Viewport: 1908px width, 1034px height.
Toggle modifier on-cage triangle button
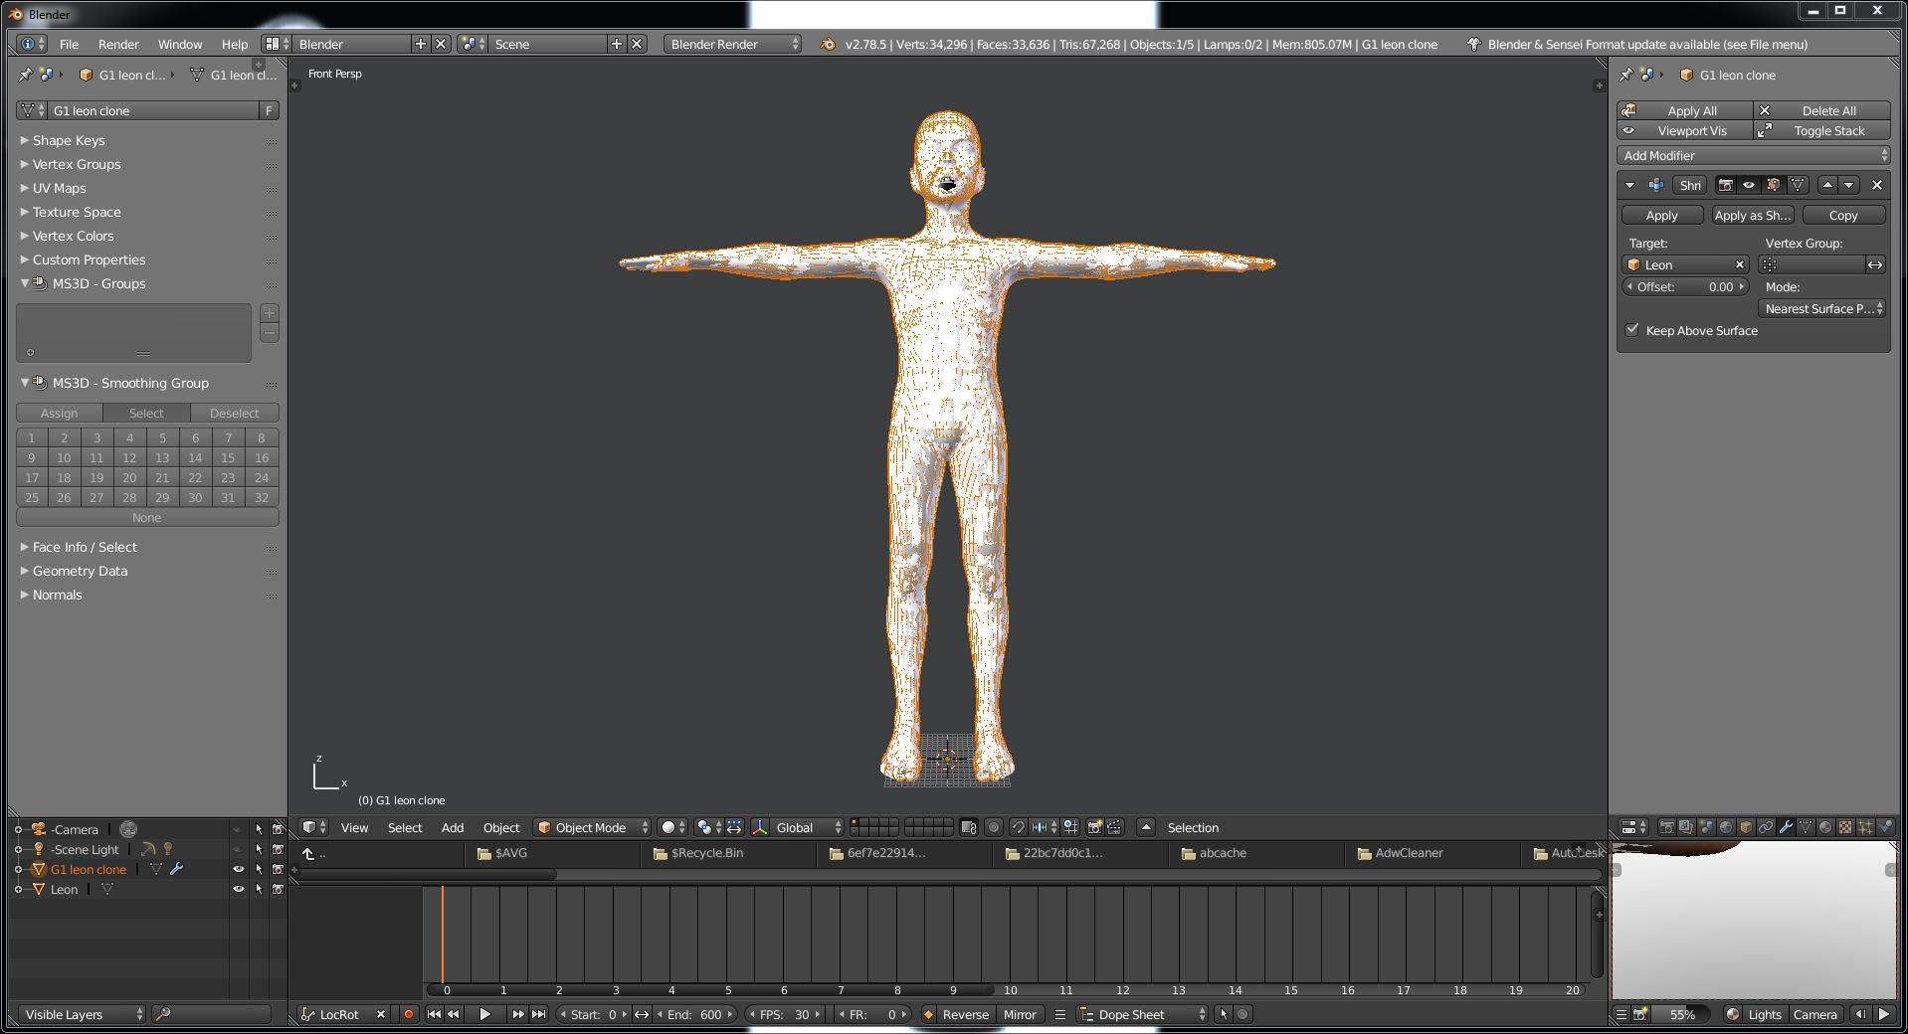(1798, 185)
